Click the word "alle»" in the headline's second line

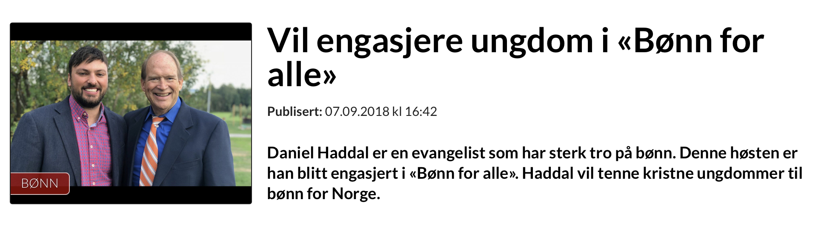(302, 75)
